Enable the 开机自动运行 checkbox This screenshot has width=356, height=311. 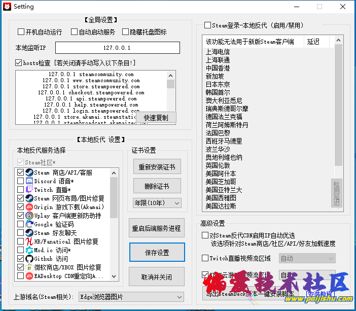pos(21,32)
